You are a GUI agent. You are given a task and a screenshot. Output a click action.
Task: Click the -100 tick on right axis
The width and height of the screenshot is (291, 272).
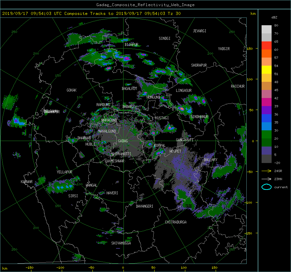pyautogui.click(x=248, y=202)
